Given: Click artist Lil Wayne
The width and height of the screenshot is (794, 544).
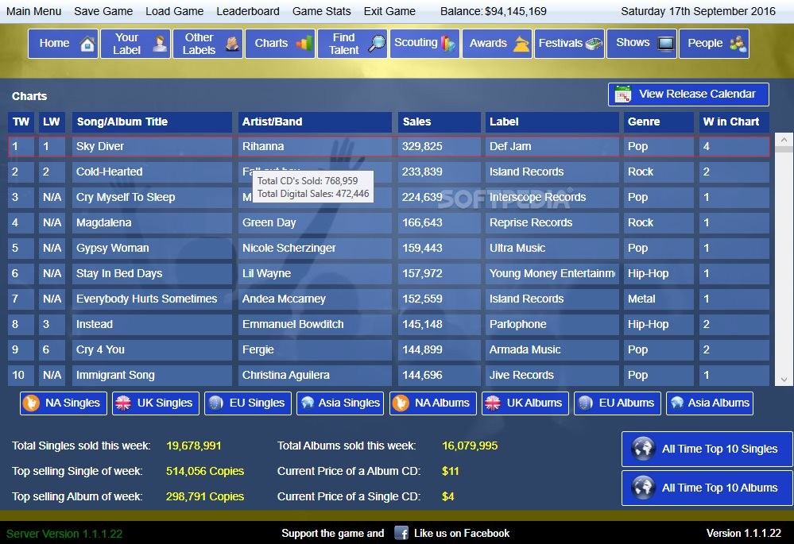Looking at the screenshot, I should point(266,273).
